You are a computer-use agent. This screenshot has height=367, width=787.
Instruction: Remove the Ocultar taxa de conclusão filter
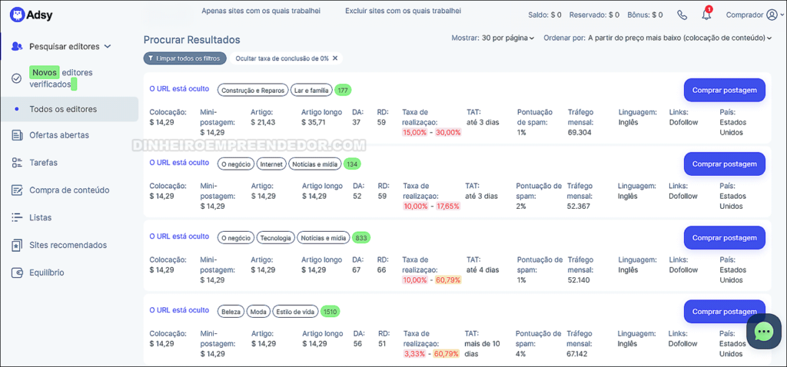point(334,58)
